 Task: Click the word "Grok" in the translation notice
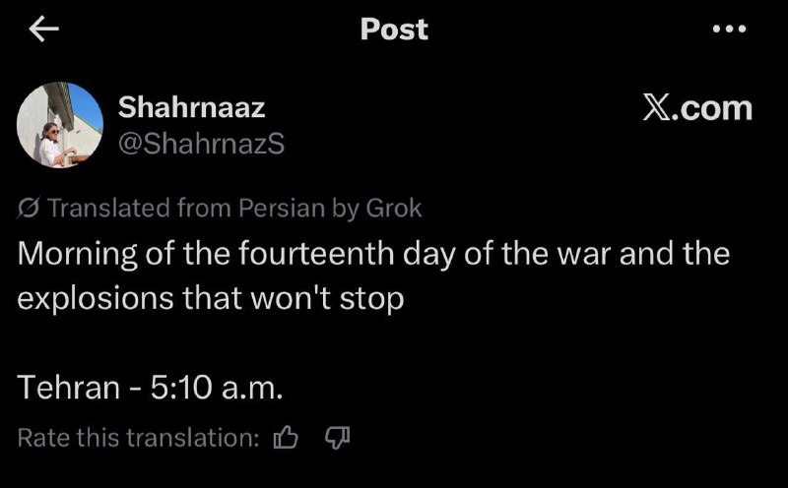[x=393, y=209]
